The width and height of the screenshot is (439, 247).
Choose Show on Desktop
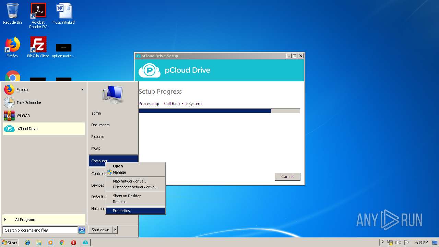135,196
